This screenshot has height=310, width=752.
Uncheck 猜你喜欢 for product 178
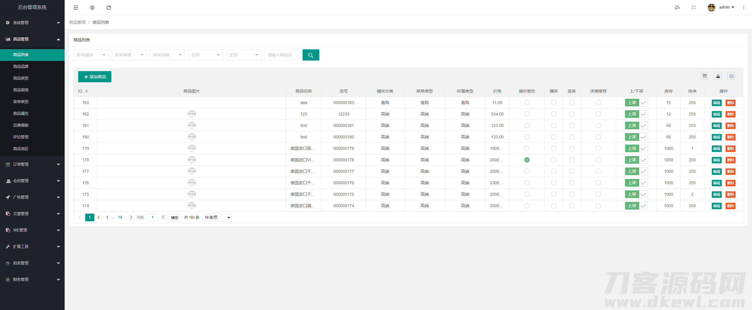(x=527, y=160)
